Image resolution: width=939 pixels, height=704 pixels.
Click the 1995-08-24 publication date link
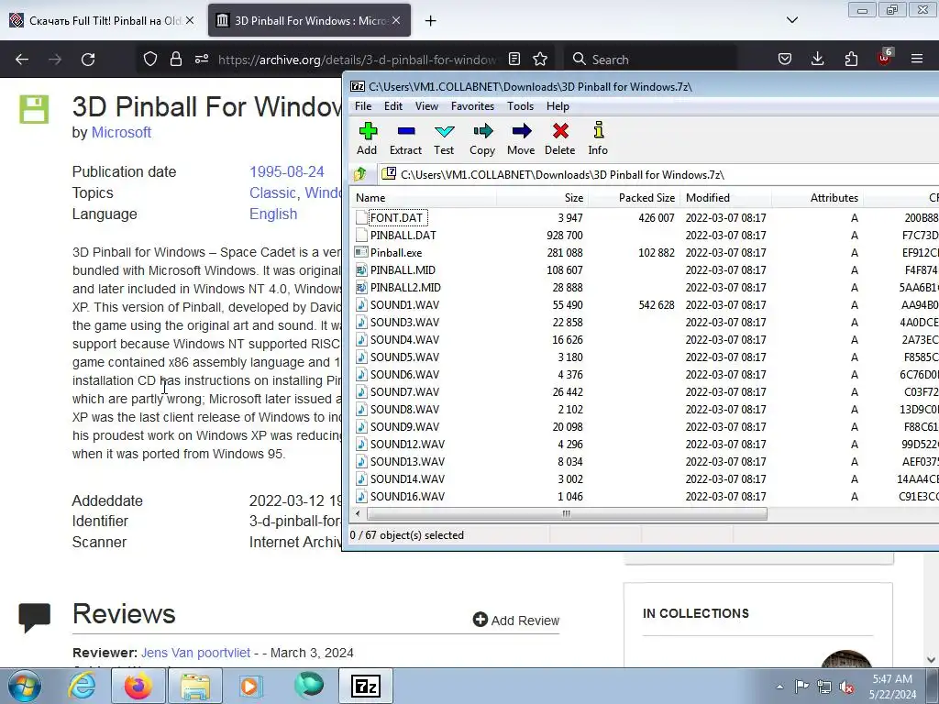coord(287,171)
